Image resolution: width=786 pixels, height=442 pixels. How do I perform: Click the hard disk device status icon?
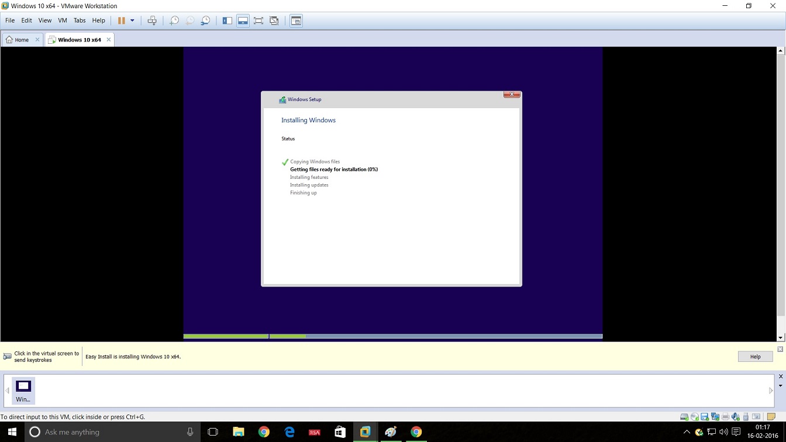(684, 417)
